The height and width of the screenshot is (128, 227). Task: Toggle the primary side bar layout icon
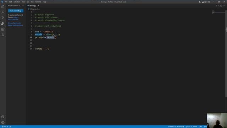coord(200,2)
